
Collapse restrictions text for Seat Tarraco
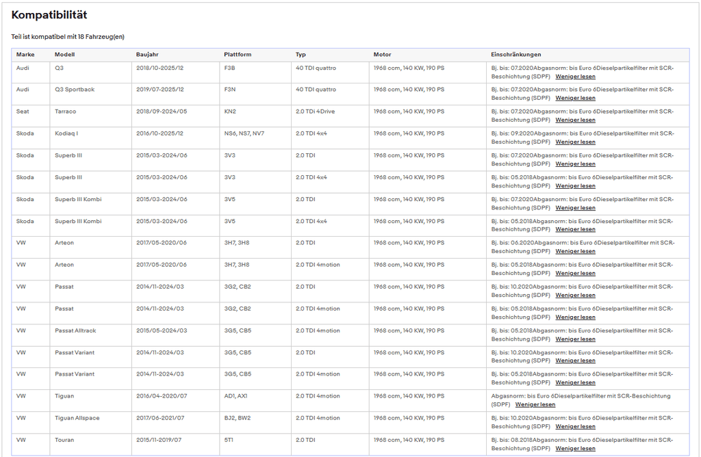tap(575, 120)
